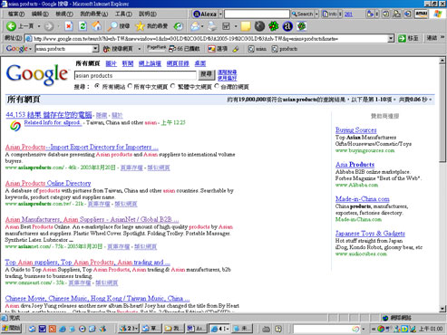Screen dimensions: 447x335
Task: Find word 'asian' toolbar button
Action: [x=258, y=49]
